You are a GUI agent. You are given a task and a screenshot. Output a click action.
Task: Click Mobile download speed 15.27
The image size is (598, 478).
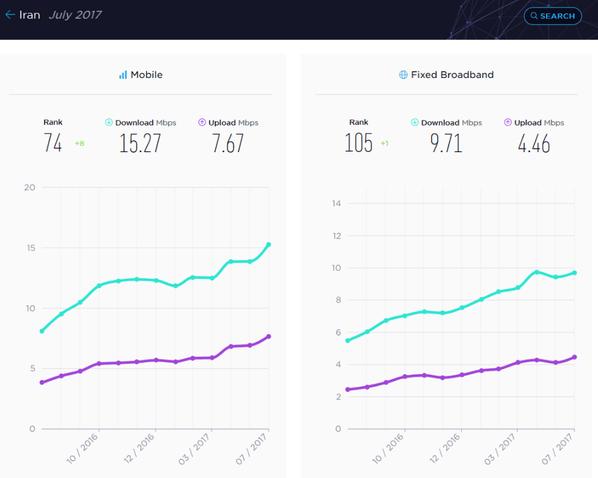tap(140, 144)
